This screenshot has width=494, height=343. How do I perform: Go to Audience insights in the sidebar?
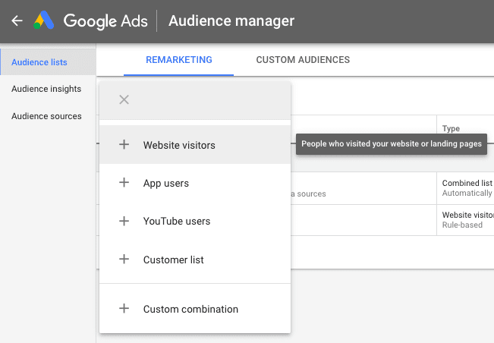click(46, 89)
